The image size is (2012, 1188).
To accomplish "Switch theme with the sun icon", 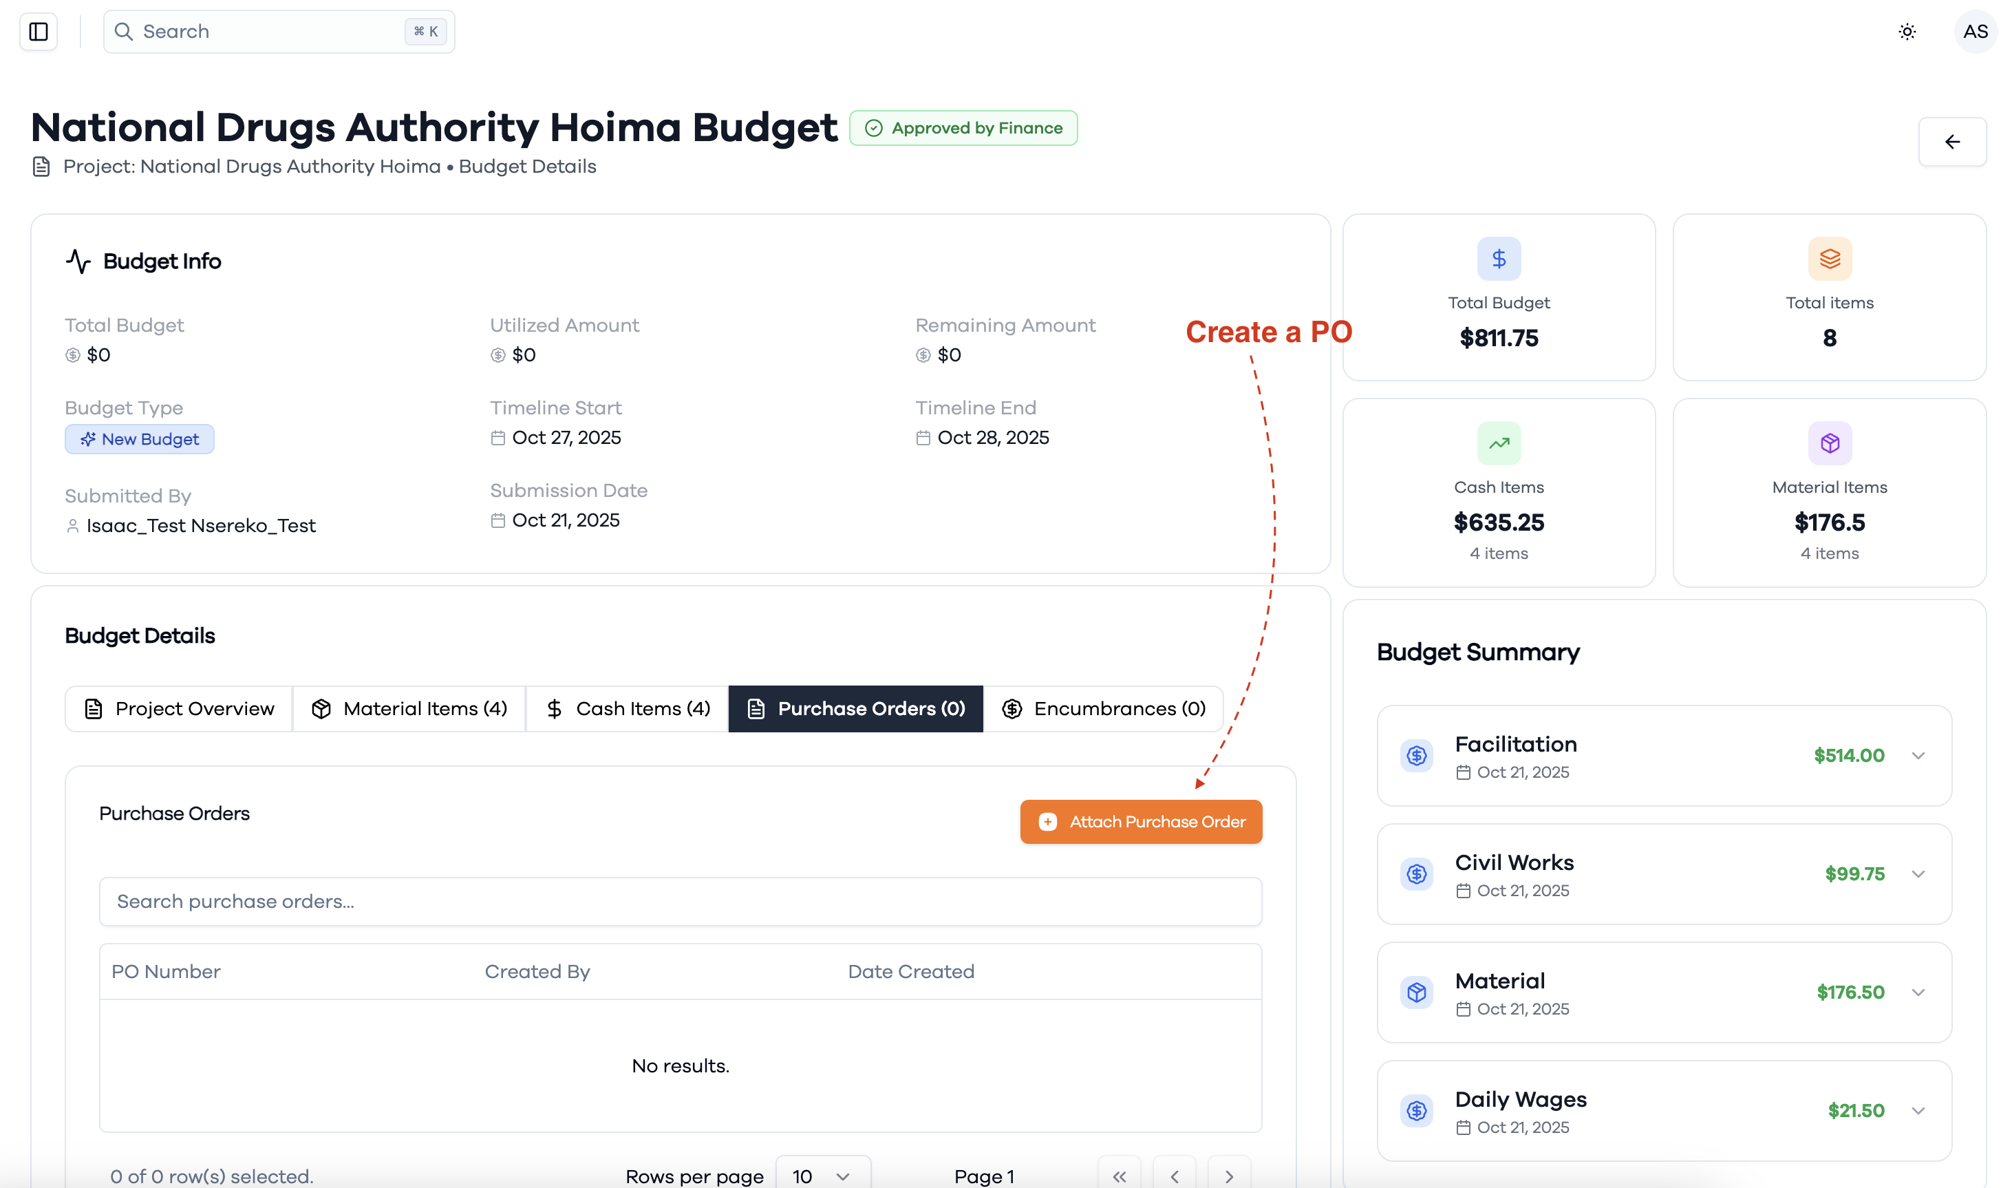I will tap(1907, 32).
